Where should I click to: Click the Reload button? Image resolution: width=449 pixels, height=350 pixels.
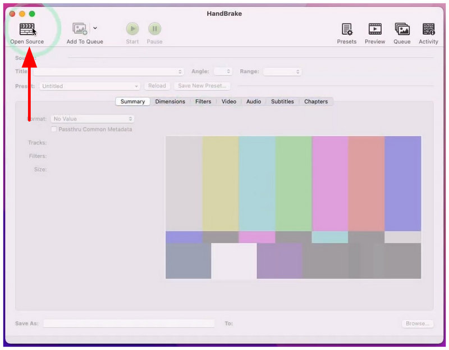(x=157, y=86)
